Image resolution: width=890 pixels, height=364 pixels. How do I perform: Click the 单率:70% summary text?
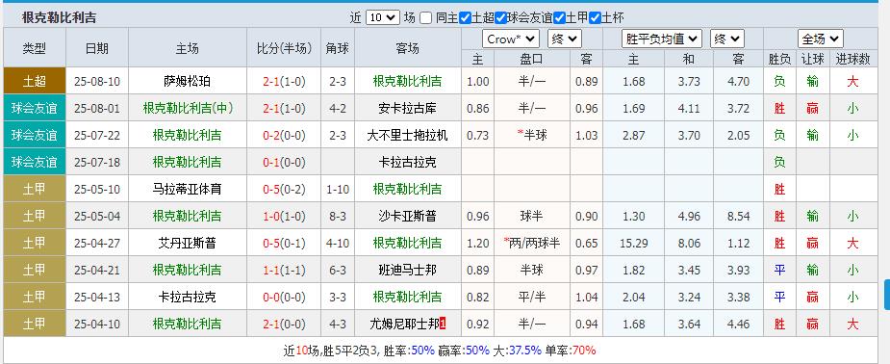click(x=571, y=351)
